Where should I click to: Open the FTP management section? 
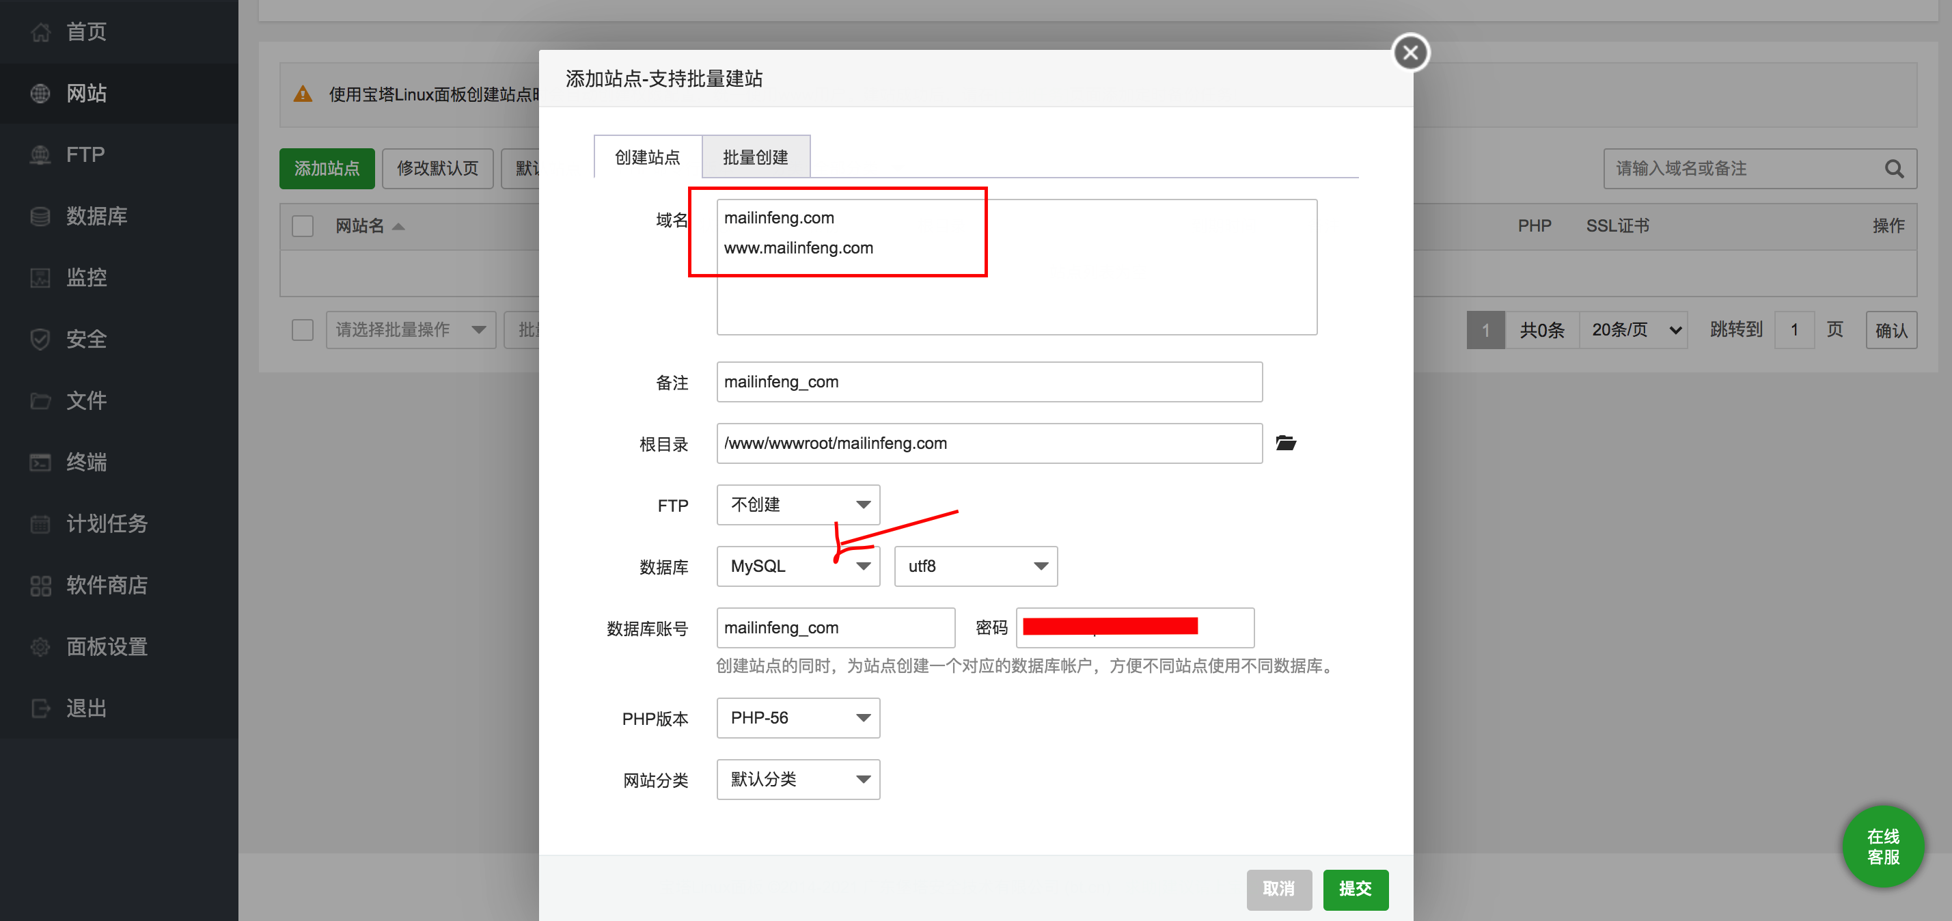(84, 154)
